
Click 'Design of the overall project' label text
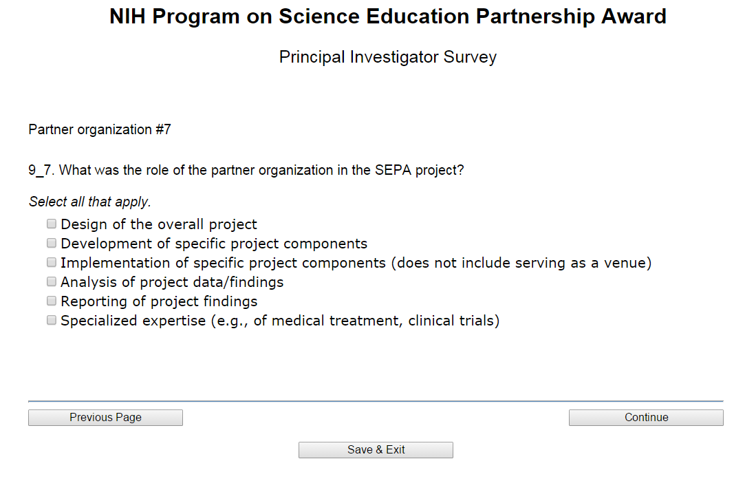click(159, 224)
